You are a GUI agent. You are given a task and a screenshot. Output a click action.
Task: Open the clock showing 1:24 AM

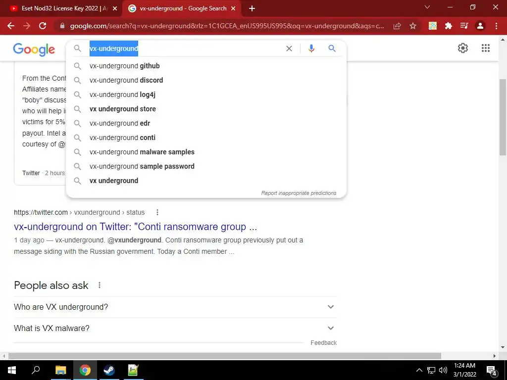[x=464, y=370]
